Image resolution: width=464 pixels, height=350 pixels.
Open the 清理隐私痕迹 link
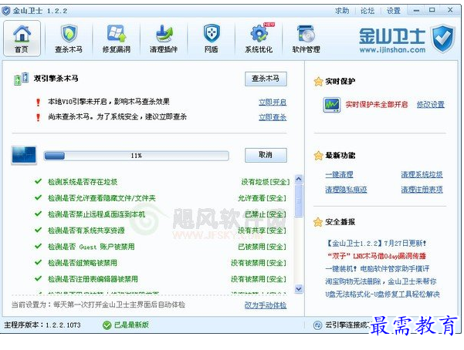(x=346, y=190)
